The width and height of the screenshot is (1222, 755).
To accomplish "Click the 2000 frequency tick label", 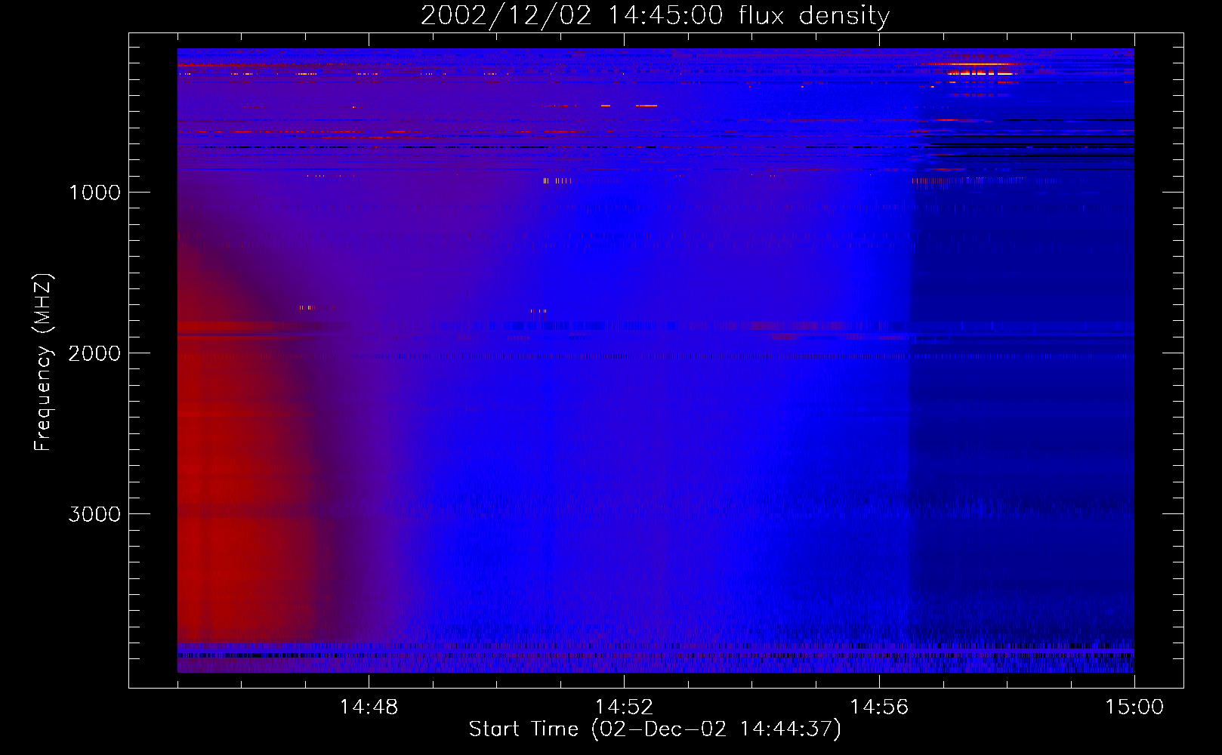I will tap(94, 353).
